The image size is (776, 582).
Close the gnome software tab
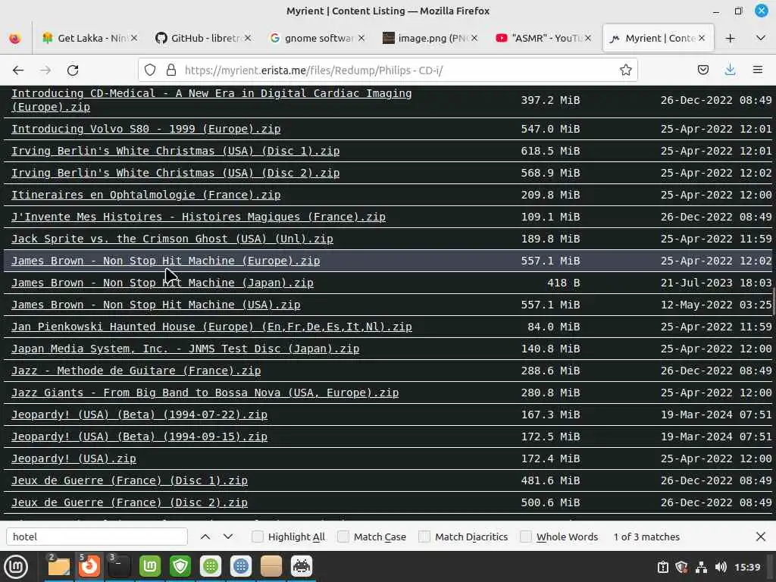tap(361, 38)
